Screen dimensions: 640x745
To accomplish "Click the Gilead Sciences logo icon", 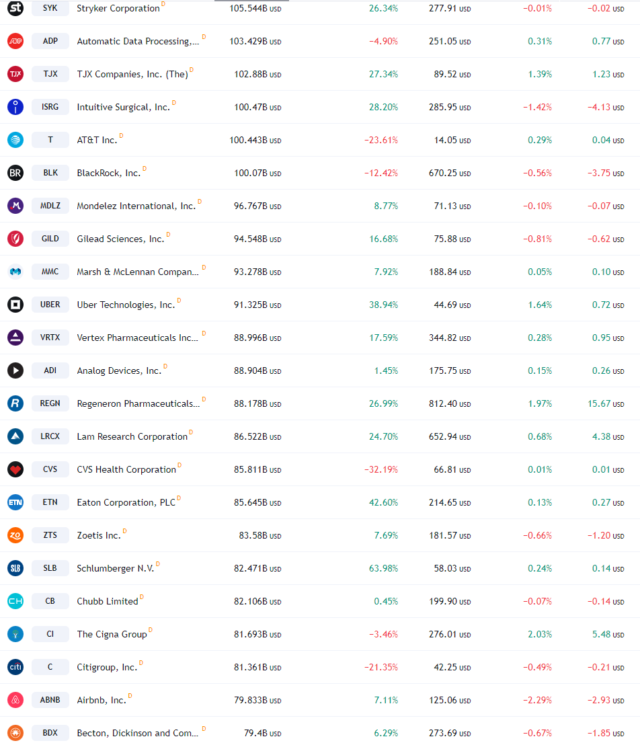I will pyautogui.click(x=15, y=239).
